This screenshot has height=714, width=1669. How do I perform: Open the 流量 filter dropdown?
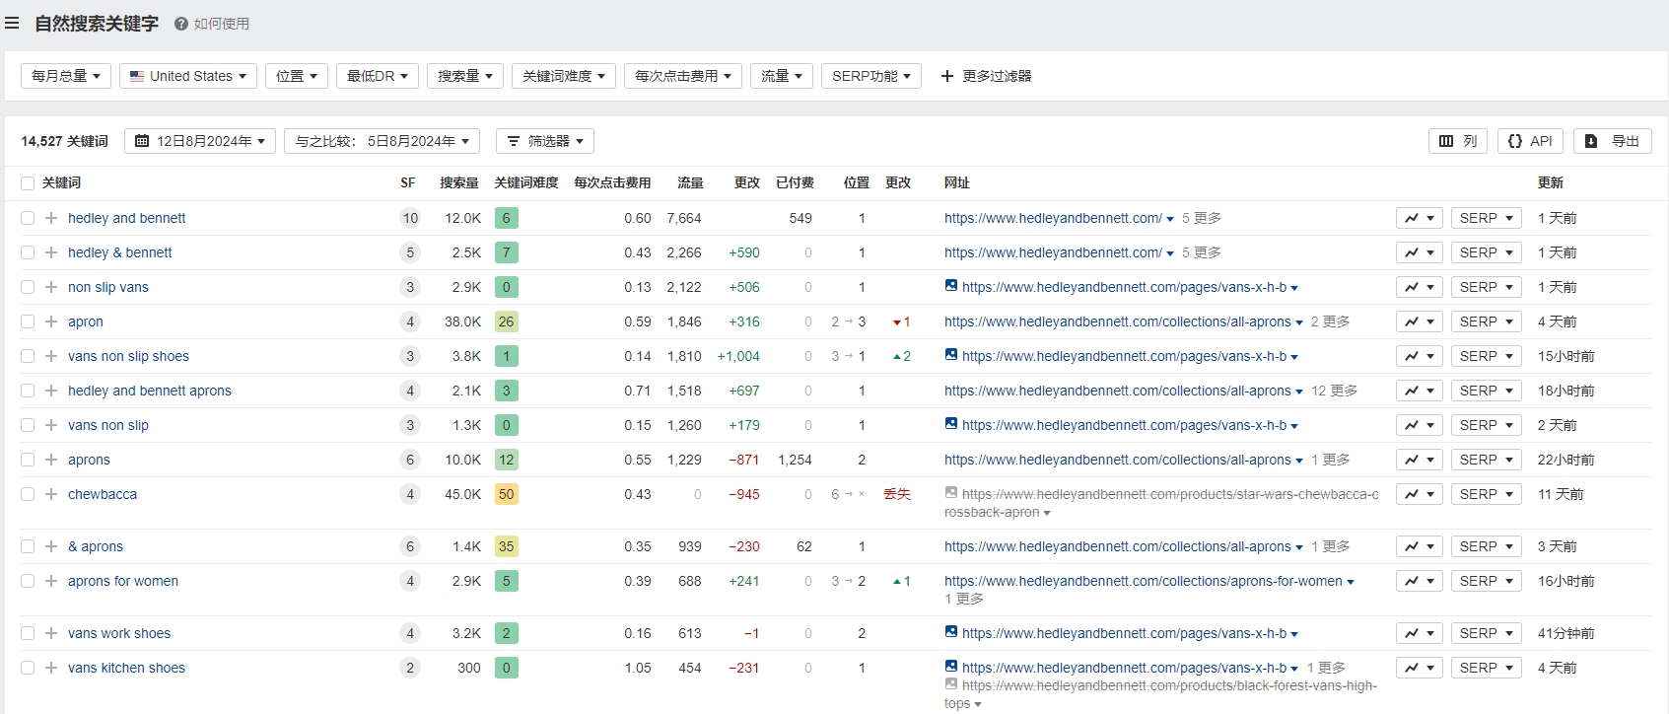pyautogui.click(x=782, y=76)
